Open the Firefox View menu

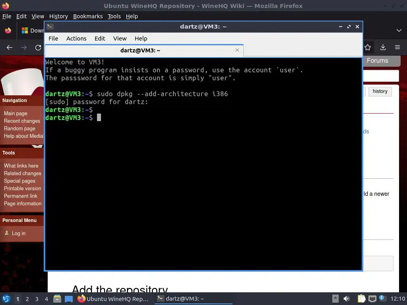pyautogui.click(x=38, y=16)
